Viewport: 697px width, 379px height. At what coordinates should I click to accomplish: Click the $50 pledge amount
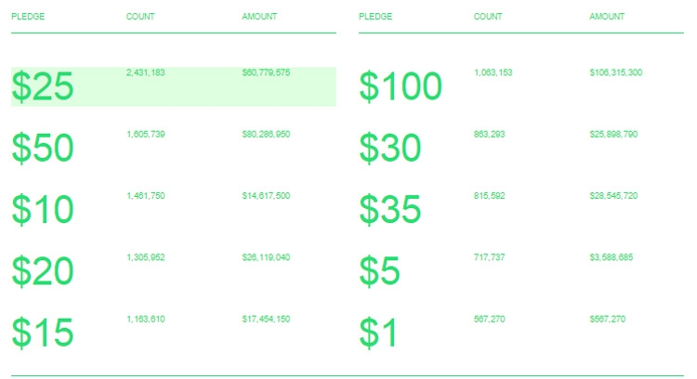tap(43, 148)
